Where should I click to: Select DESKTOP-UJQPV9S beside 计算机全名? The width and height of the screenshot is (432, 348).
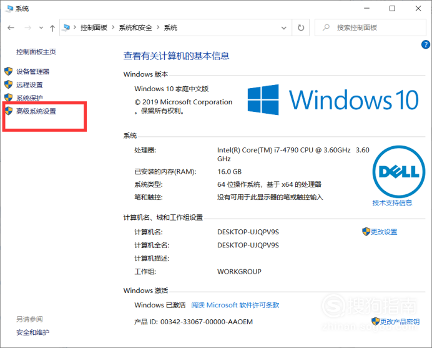point(248,246)
